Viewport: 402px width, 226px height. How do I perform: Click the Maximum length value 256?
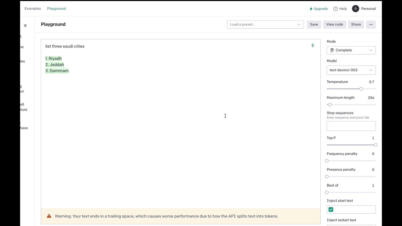(x=371, y=98)
